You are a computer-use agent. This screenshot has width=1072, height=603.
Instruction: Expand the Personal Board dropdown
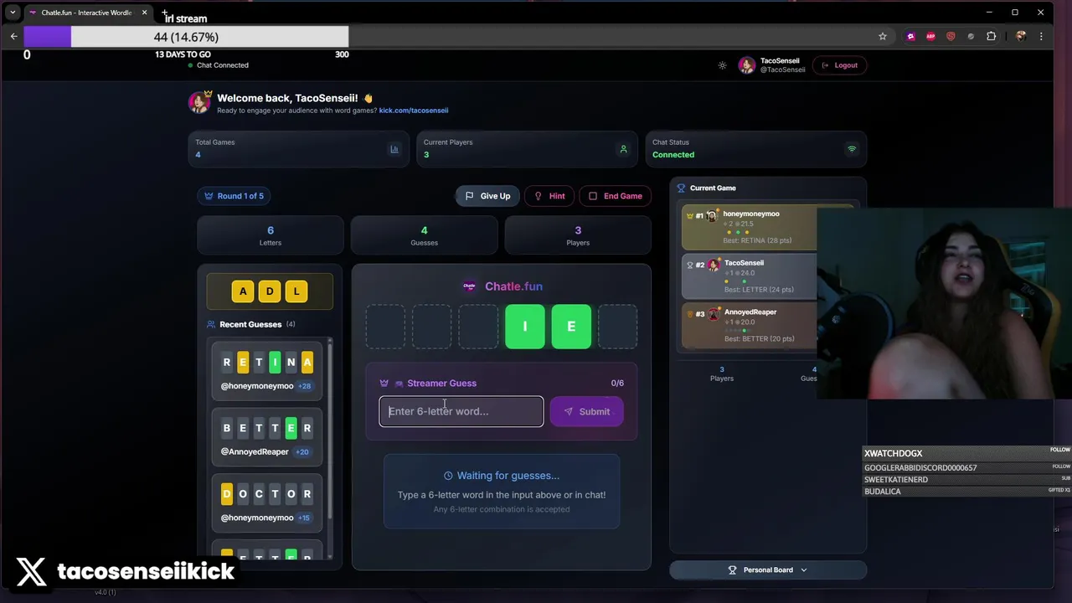(x=768, y=569)
